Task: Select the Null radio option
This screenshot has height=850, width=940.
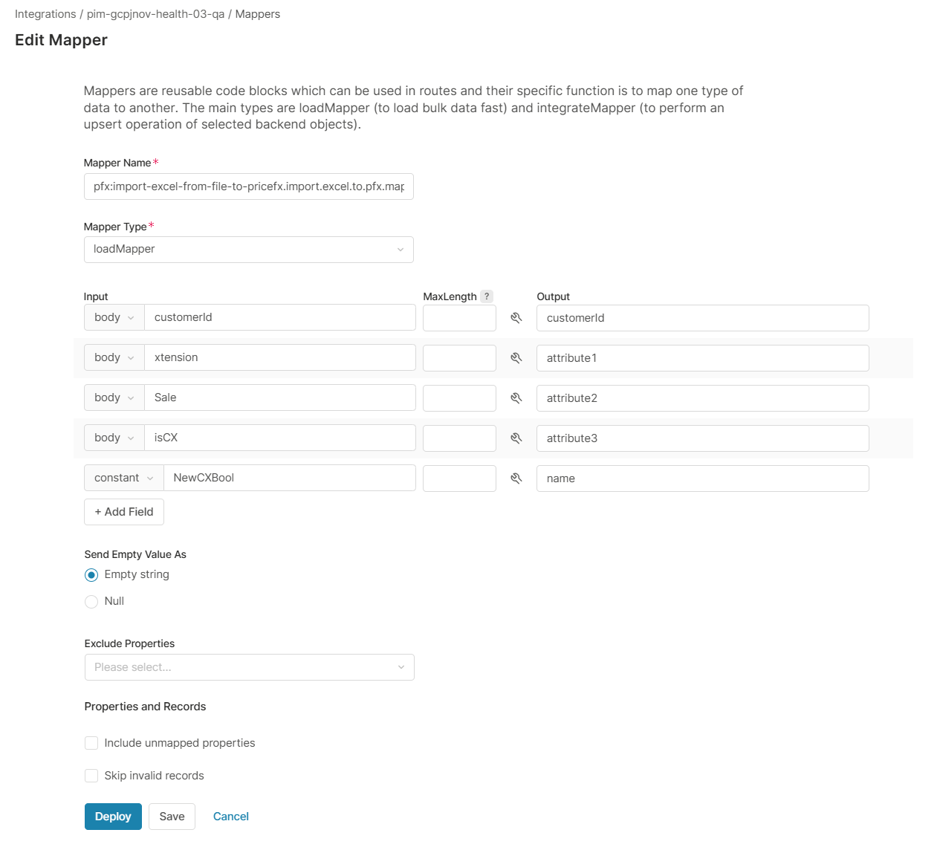Action: pos(91,602)
